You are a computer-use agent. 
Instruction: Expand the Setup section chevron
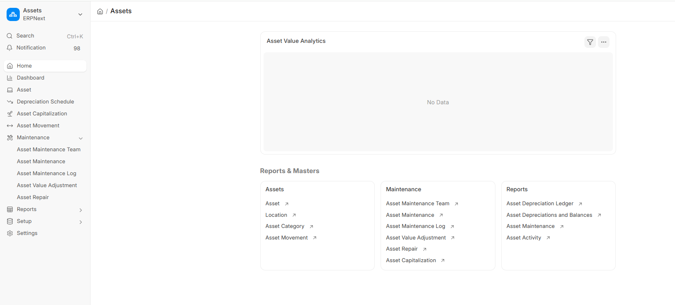(x=81, y=222)
